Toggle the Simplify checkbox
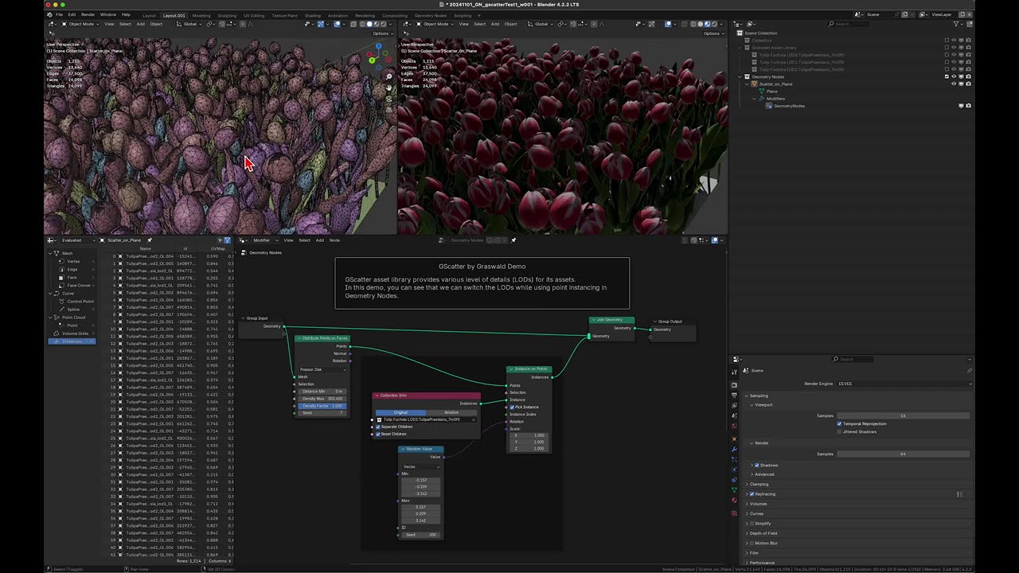Viewport: 1019px width, 573px height. pos(752,524)
